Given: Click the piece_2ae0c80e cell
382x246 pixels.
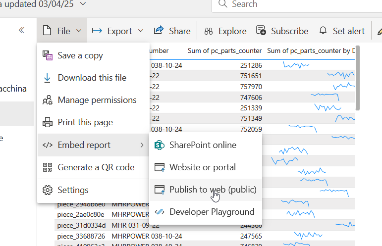Looking at the screenshot, I should [x=81, y=215].
